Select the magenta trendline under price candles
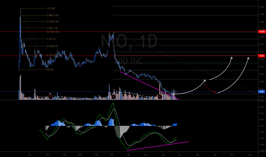Screen dimensions: 266x157 [x=149, y=85]
